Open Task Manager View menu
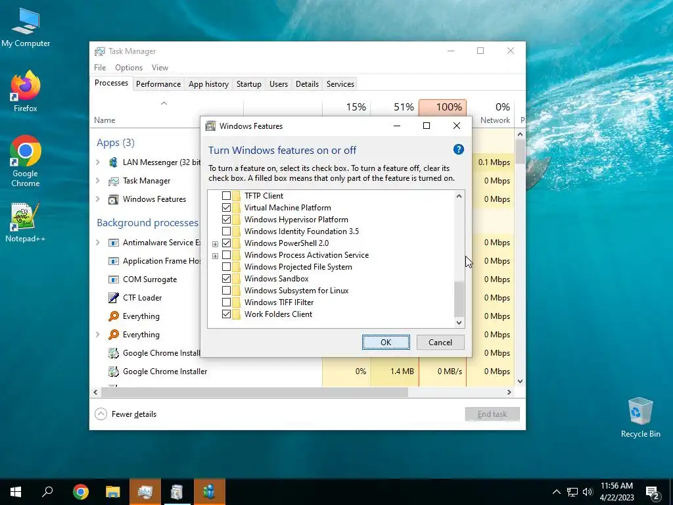The width and height of the screenshot is (673, 505). (x=160, y=68)
